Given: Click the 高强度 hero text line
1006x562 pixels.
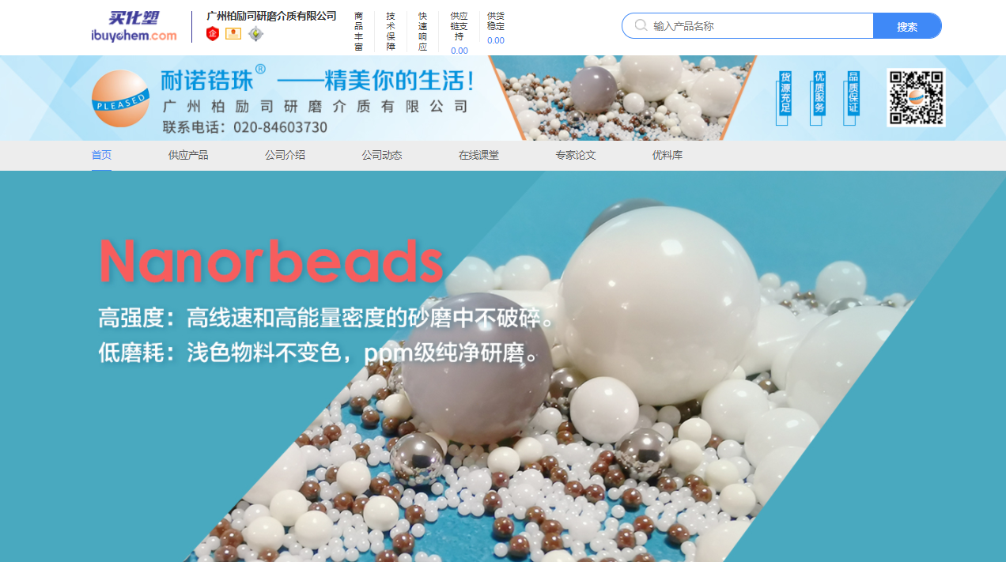Looking at the screenshot, I should tap(327, 318).
